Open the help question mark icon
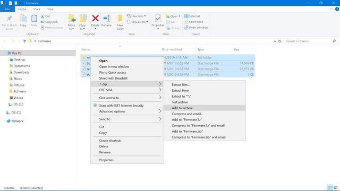Image resolution: width=340 pixels, height=191 pixels. click(337, 9)
